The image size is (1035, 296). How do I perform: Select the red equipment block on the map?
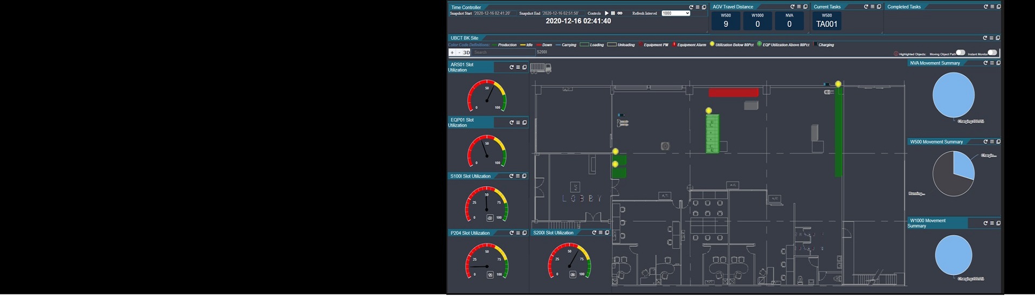pyautogui.click(x=733, y=93)
